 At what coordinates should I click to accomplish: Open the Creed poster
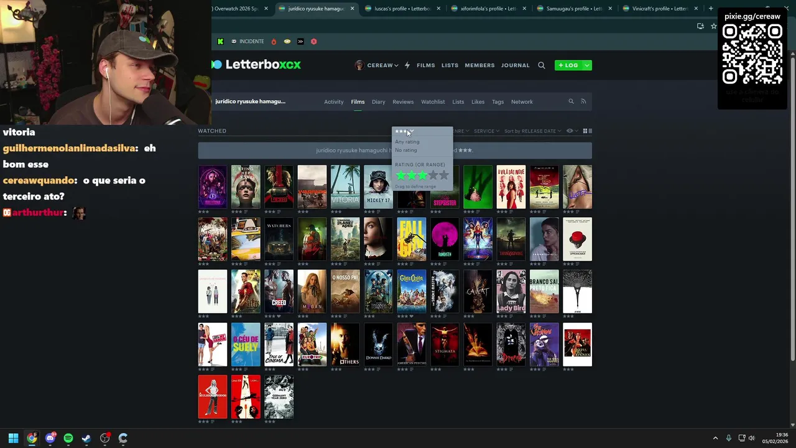pos(279,292)
